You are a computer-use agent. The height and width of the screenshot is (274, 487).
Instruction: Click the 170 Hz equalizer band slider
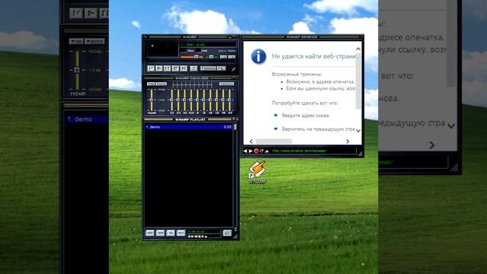click(x=178, y=100)
